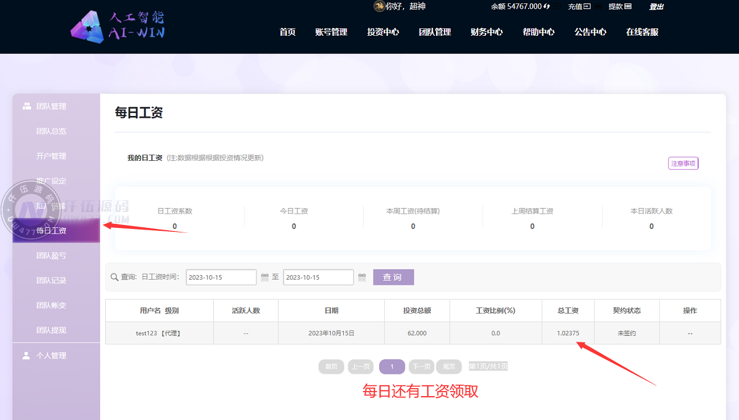Click the 充值 recharge icon
The width and height of the screenshot is (739, 420).
[x=587, y=7]
